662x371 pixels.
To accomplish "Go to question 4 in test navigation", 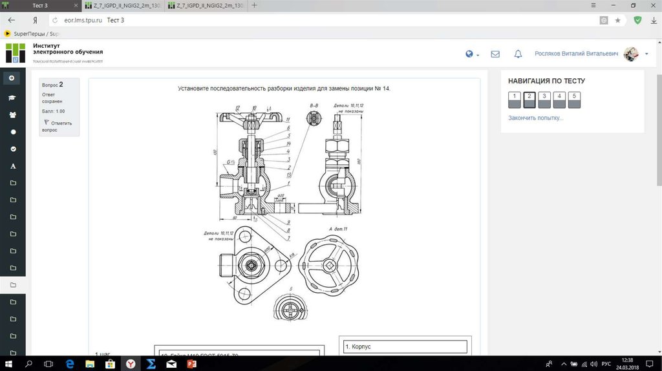I will pyautogui.click(x=559, y=99).
